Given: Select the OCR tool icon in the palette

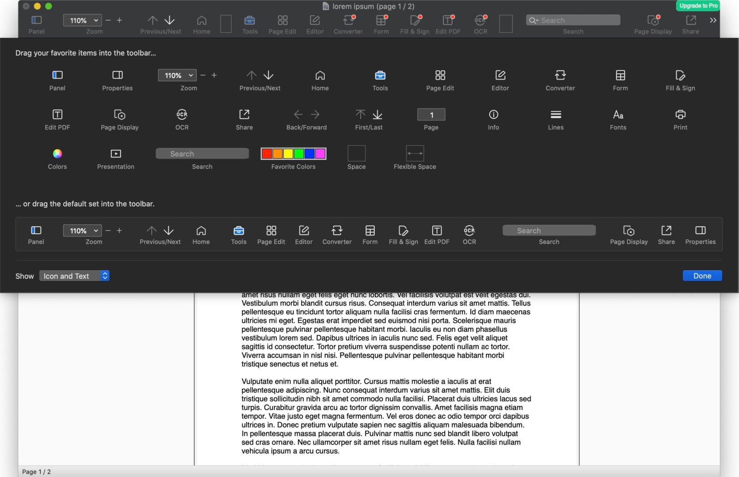Looking at the screenshot, I should pyautogui.click(x=182, y=114).
